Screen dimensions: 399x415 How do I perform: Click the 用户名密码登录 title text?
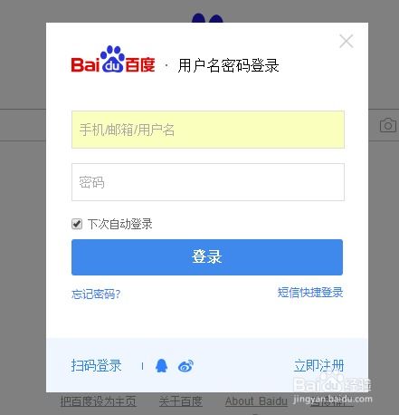click(228, 66)
